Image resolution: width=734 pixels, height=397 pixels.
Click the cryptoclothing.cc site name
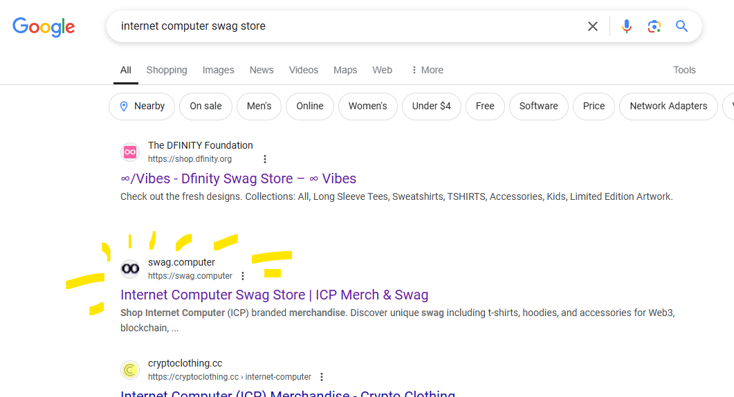coord(185,363)
